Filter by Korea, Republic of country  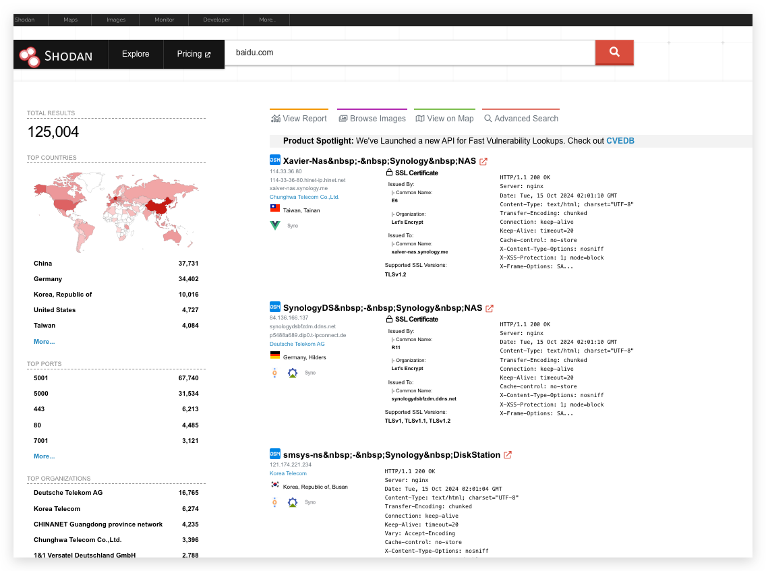tap(116, 295)
